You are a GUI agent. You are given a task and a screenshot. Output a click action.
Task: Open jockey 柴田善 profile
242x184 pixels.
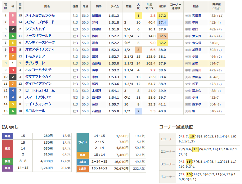click(96, 16)
